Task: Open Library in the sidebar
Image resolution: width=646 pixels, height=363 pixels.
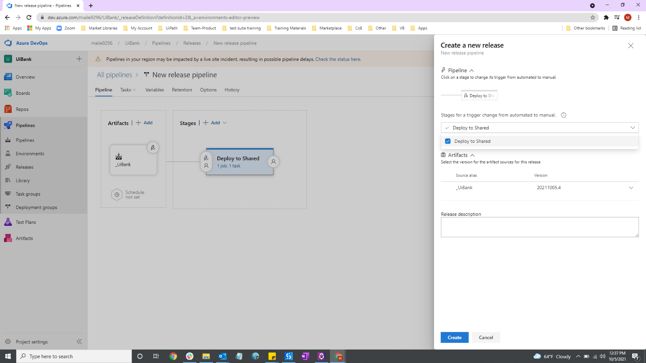Action: click(x=23, y=181)
